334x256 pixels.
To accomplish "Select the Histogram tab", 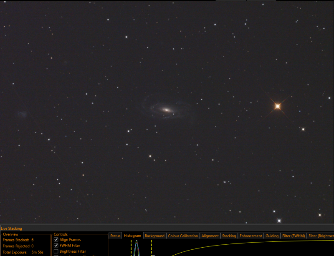I will tap(132, 236).
